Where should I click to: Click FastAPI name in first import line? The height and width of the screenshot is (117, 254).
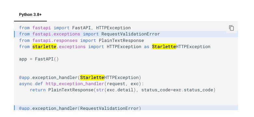81,28
